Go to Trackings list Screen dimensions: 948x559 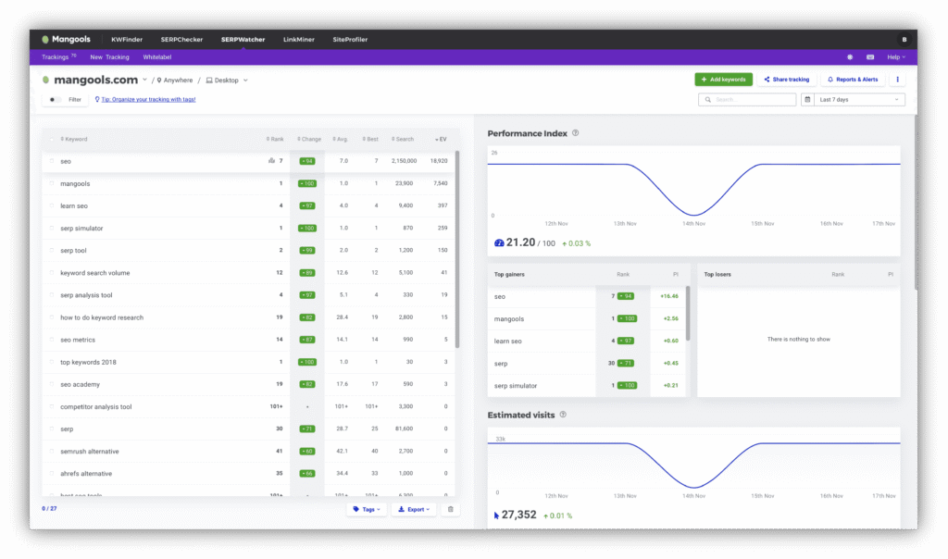(58, 56)
